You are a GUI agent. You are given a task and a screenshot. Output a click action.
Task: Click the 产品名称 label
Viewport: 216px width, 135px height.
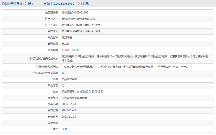(53, 38)
